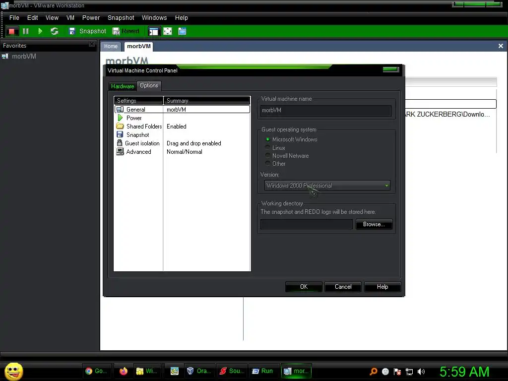Click the Summary column header
This screenshot has height=381, width=508.
(x=207, y=100)
